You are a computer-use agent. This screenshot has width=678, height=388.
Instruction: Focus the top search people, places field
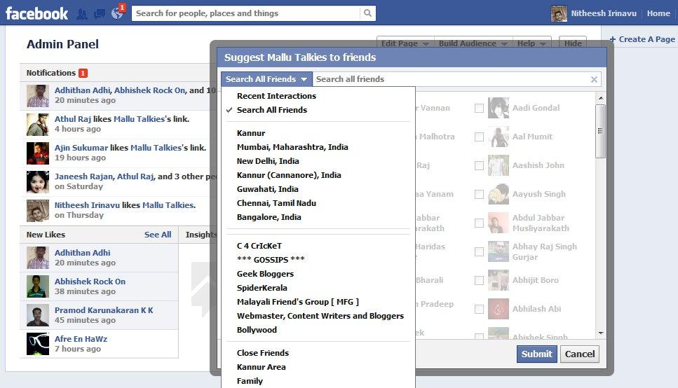(x=245, y=13)
